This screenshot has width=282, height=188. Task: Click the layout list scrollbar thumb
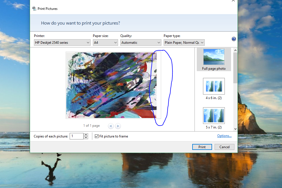pyautogui.click(x=235, y=68)
